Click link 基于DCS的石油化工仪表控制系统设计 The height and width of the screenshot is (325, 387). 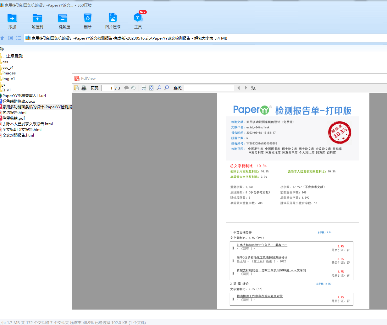click(262, 257)
